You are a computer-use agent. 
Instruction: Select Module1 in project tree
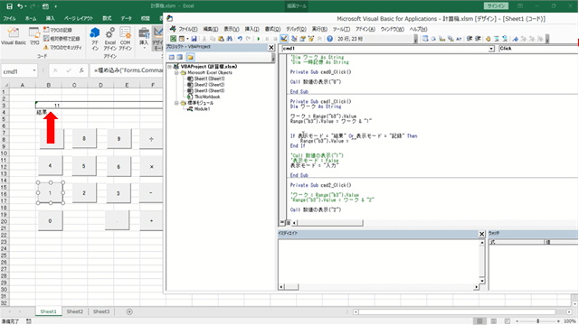click(202, 109)
